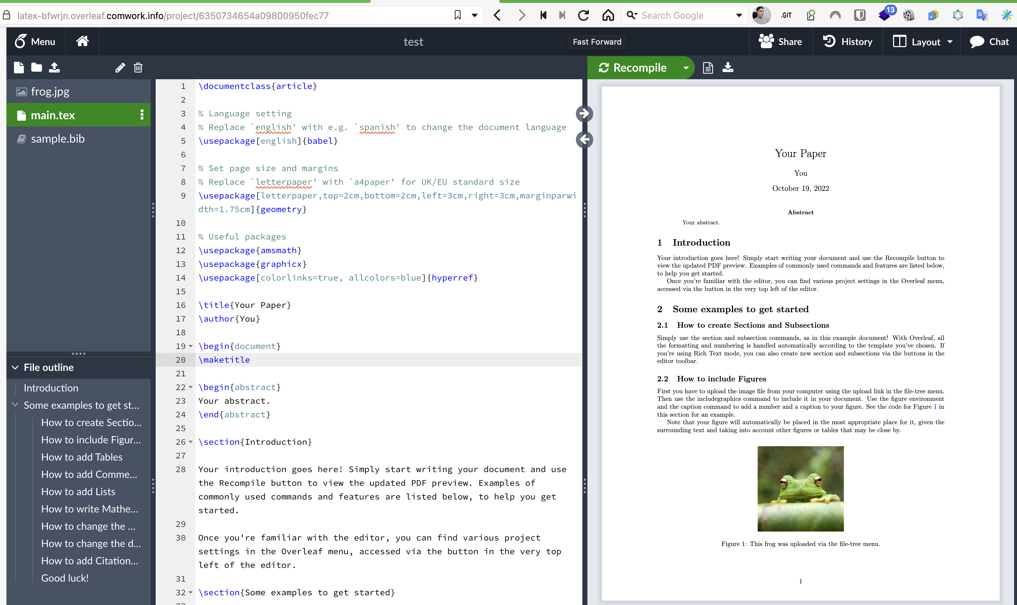Open the History view
The width and height of the screenshot is (1017, 605).
click(x=848, y=41)
